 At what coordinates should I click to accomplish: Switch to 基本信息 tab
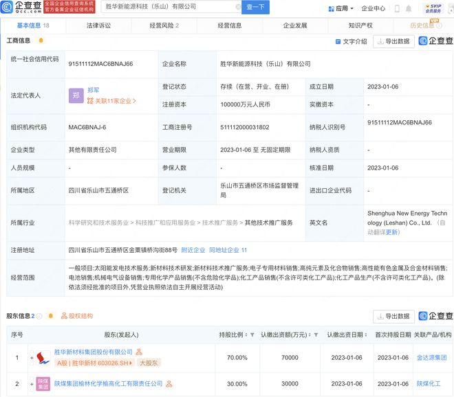click(x=33, y=25)
